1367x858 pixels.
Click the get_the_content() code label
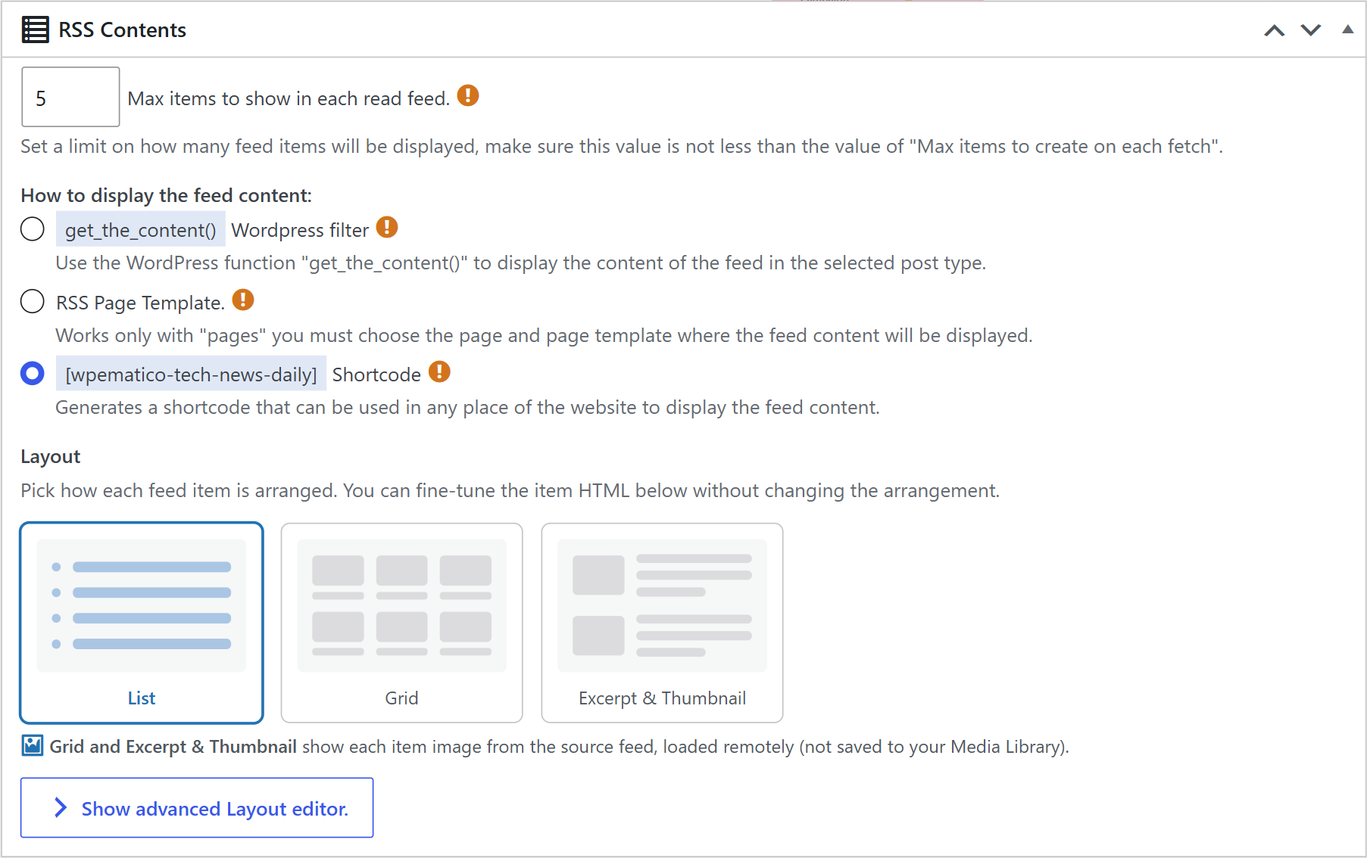pyautogui.click(x=141, y=229)
